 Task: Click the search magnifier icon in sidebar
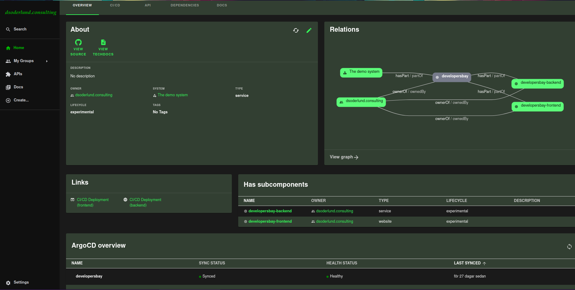click(x=8, y=29)
